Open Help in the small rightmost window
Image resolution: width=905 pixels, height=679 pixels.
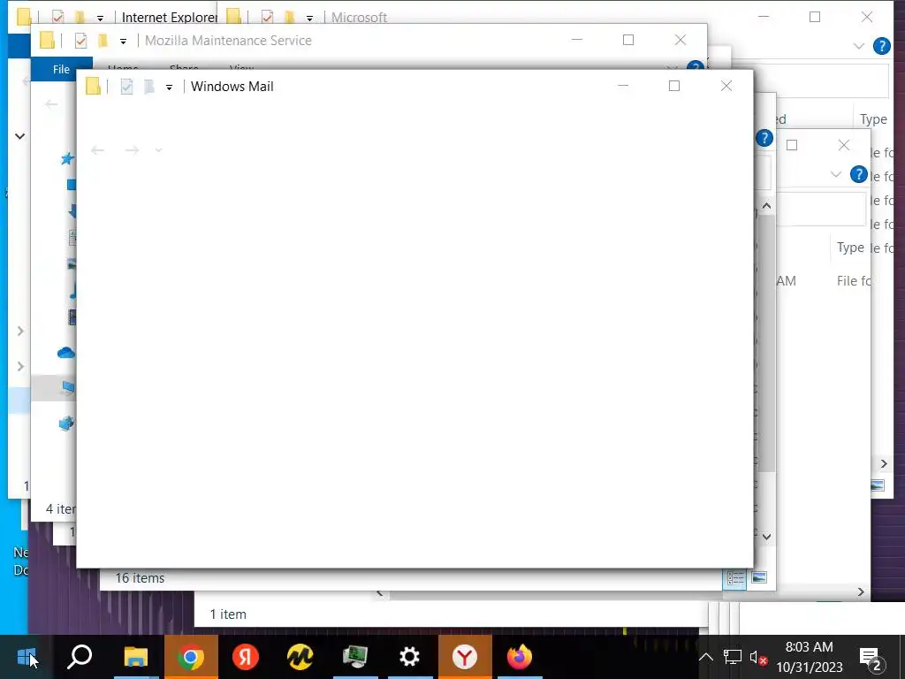859,174
